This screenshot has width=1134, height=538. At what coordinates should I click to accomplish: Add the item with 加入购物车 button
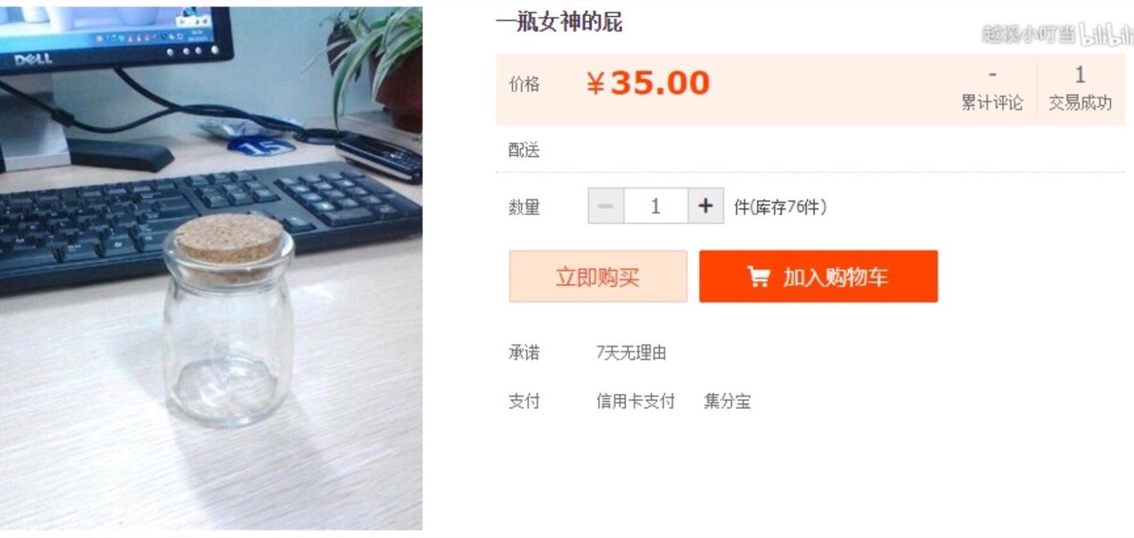pos(819,277)
